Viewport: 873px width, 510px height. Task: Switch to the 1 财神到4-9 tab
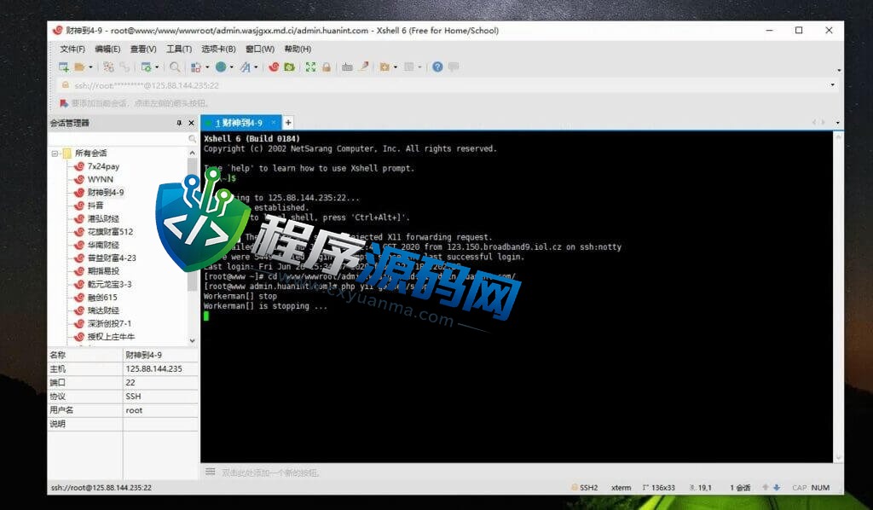[x=239, y=123]
